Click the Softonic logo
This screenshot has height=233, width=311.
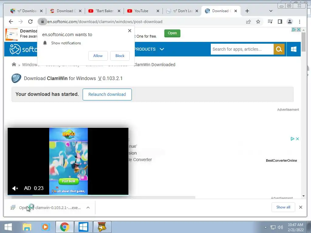[23, 49]
